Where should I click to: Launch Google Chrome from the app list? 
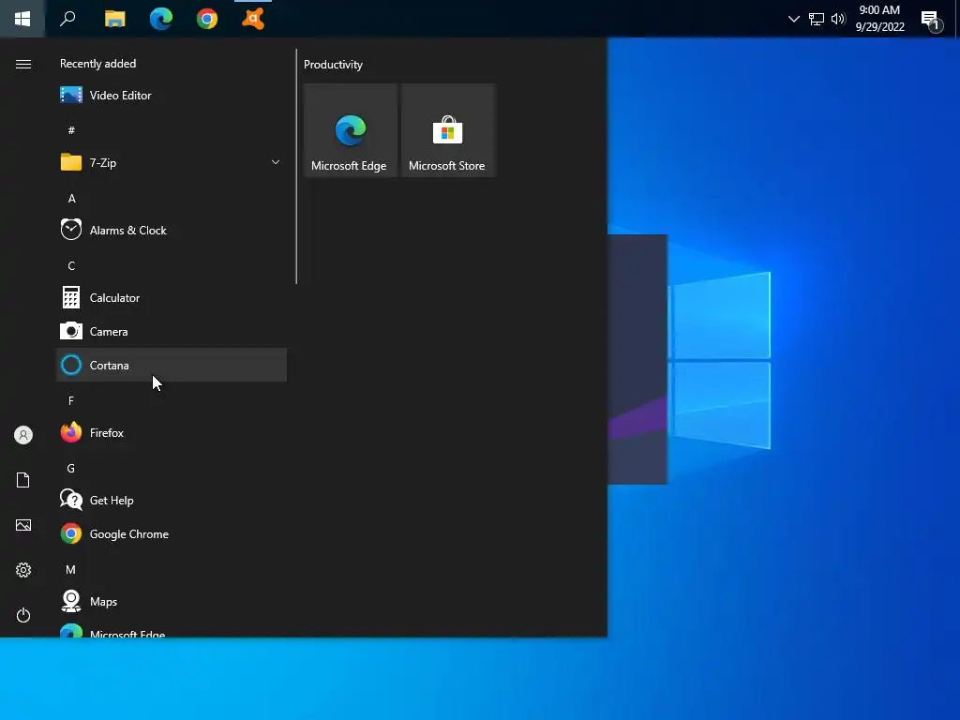[172, 533]
